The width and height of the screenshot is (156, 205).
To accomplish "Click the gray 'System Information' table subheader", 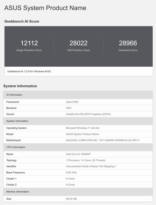I will click(78, 121).
